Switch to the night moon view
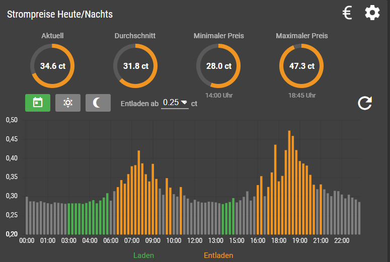This screenshot has width=390, height=262. [x=98, y=103]
